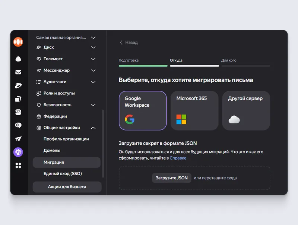Open Telemost chat bubble icon in the rail
This screenshot has width=298, height=225.
click(x=18, y=125)
